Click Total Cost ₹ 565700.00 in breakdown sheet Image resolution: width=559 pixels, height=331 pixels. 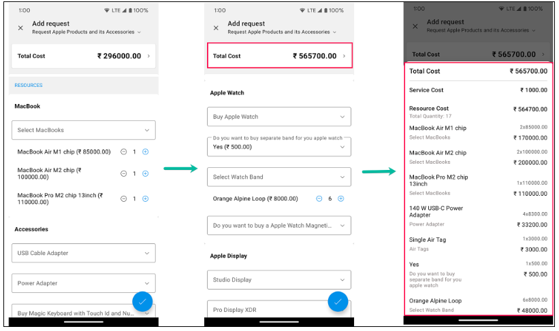tap(478, 71)
